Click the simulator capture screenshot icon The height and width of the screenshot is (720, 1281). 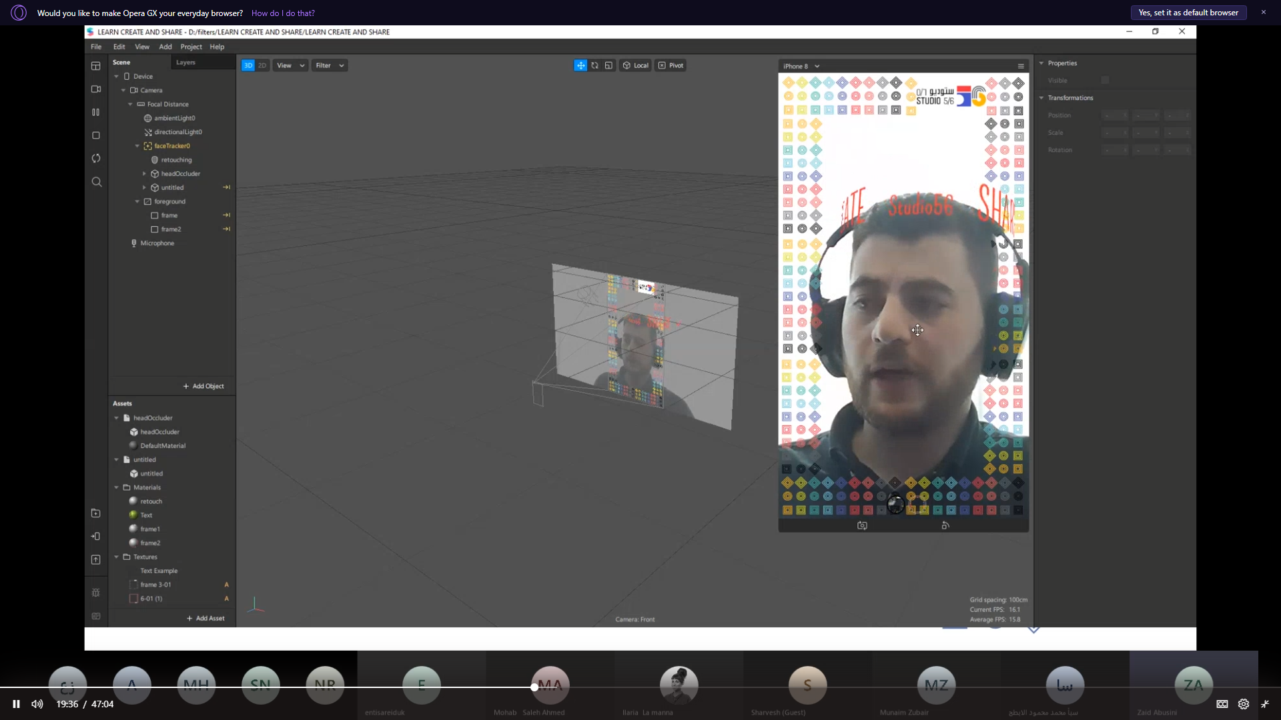click(862, 525)
